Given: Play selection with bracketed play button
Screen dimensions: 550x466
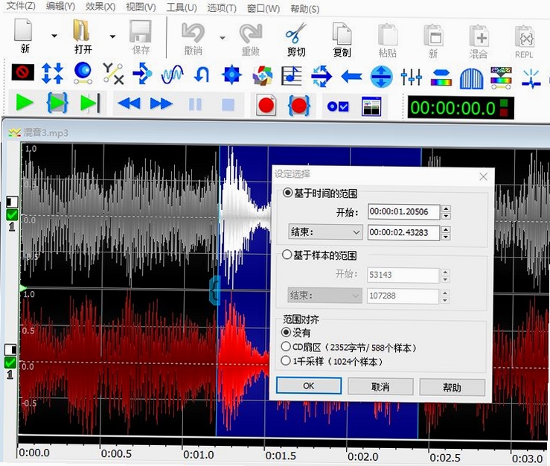Looking at the screenshot, I should tap(57, 103).
